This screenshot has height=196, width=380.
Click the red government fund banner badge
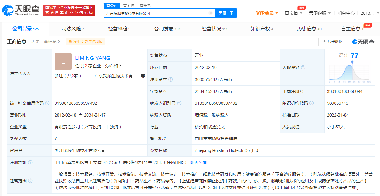[69, 10]
